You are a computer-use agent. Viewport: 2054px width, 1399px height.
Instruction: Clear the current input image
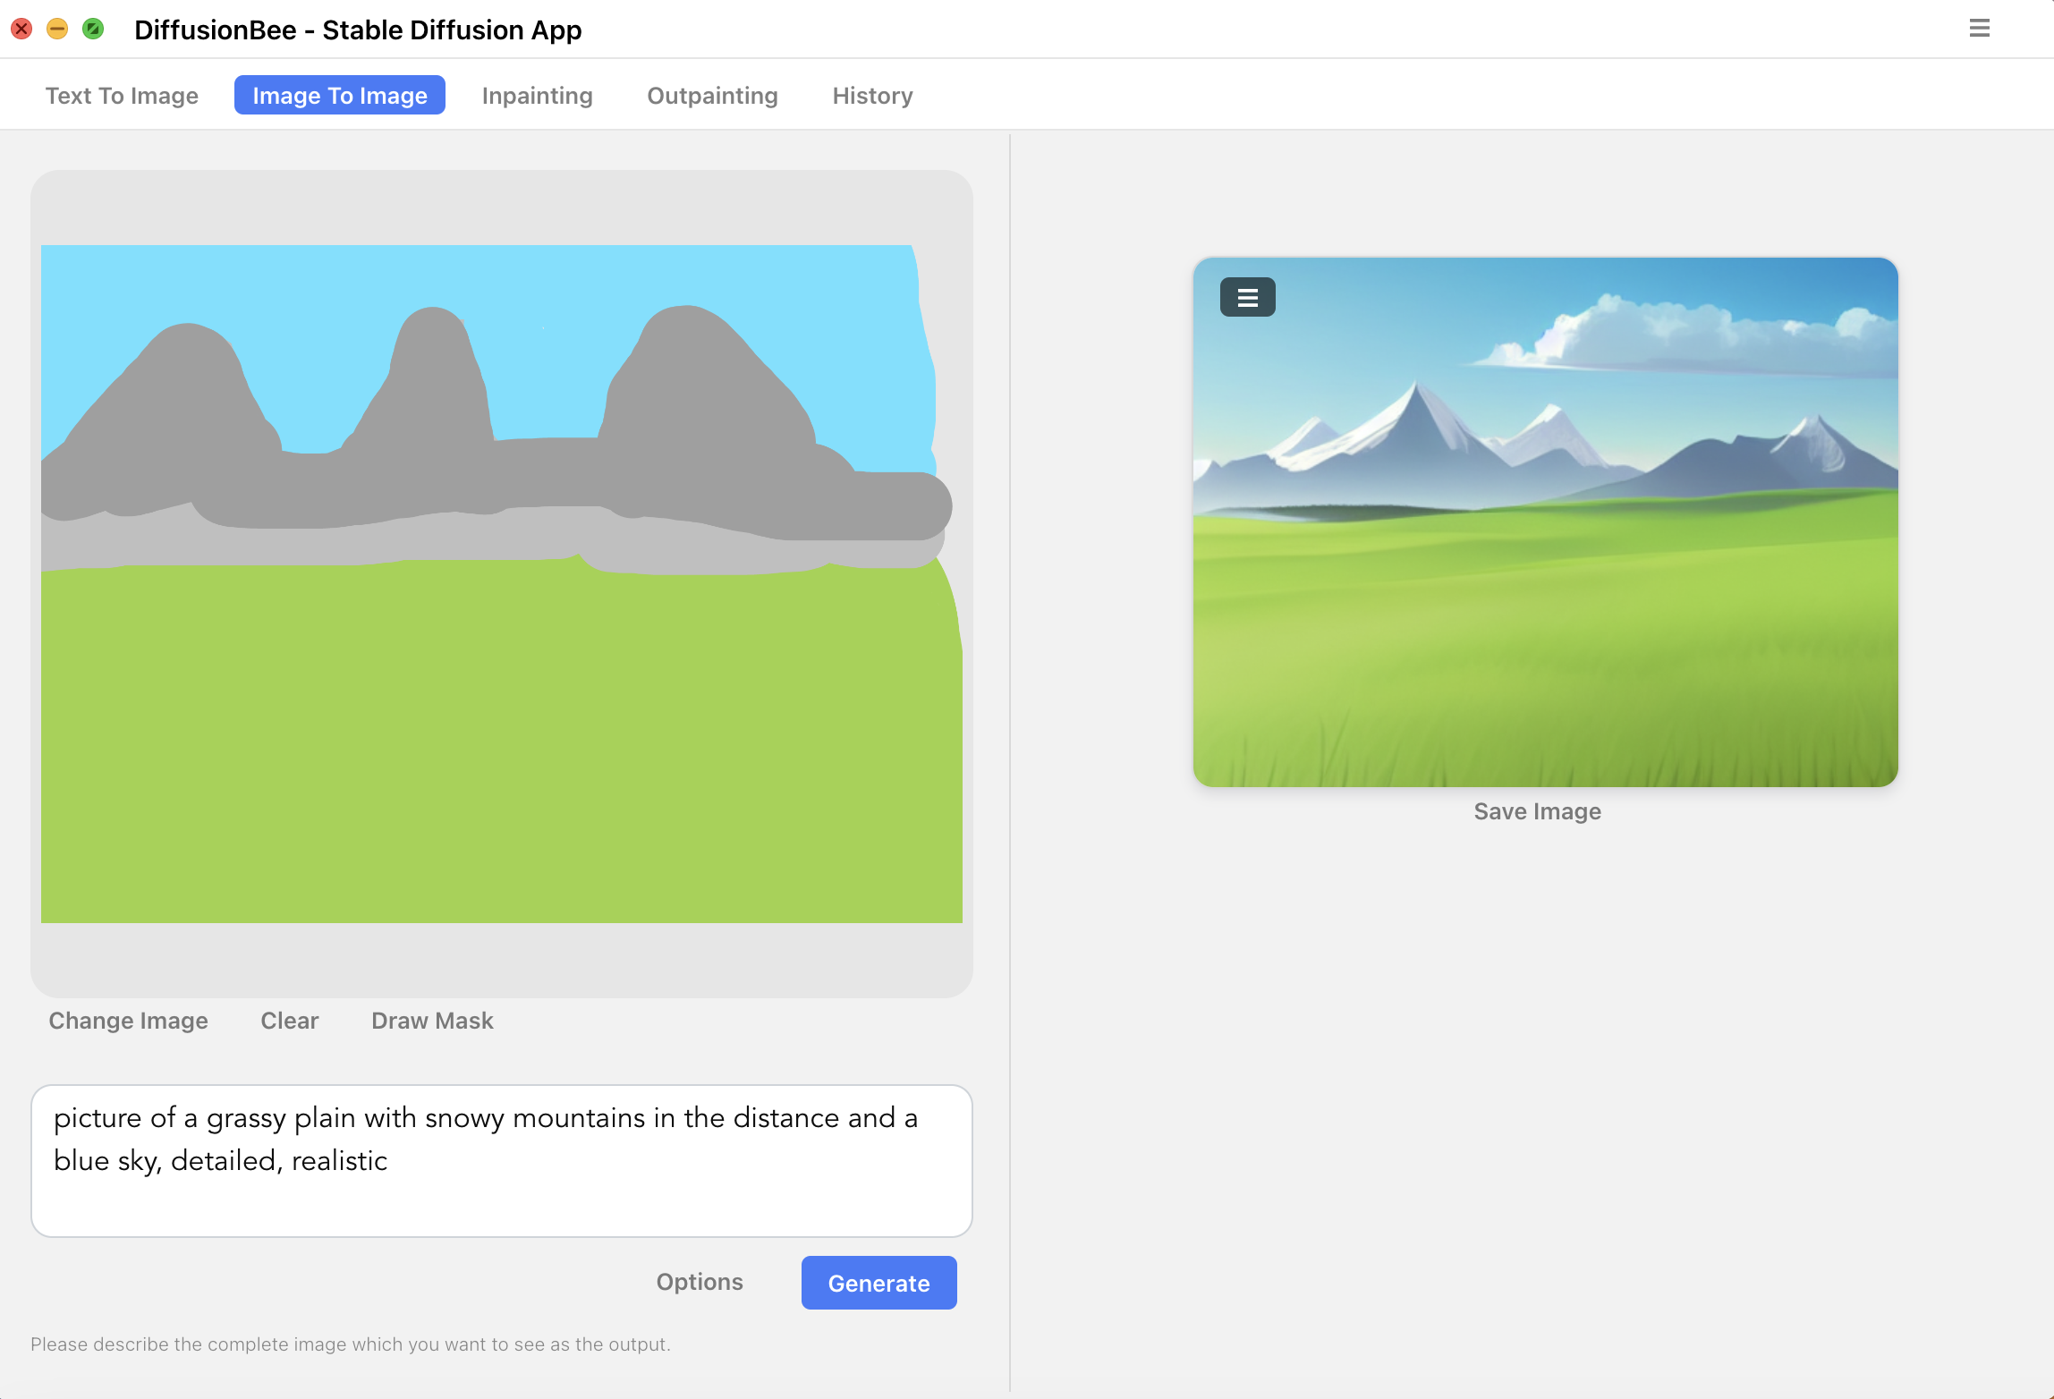tap(289, 1022)
